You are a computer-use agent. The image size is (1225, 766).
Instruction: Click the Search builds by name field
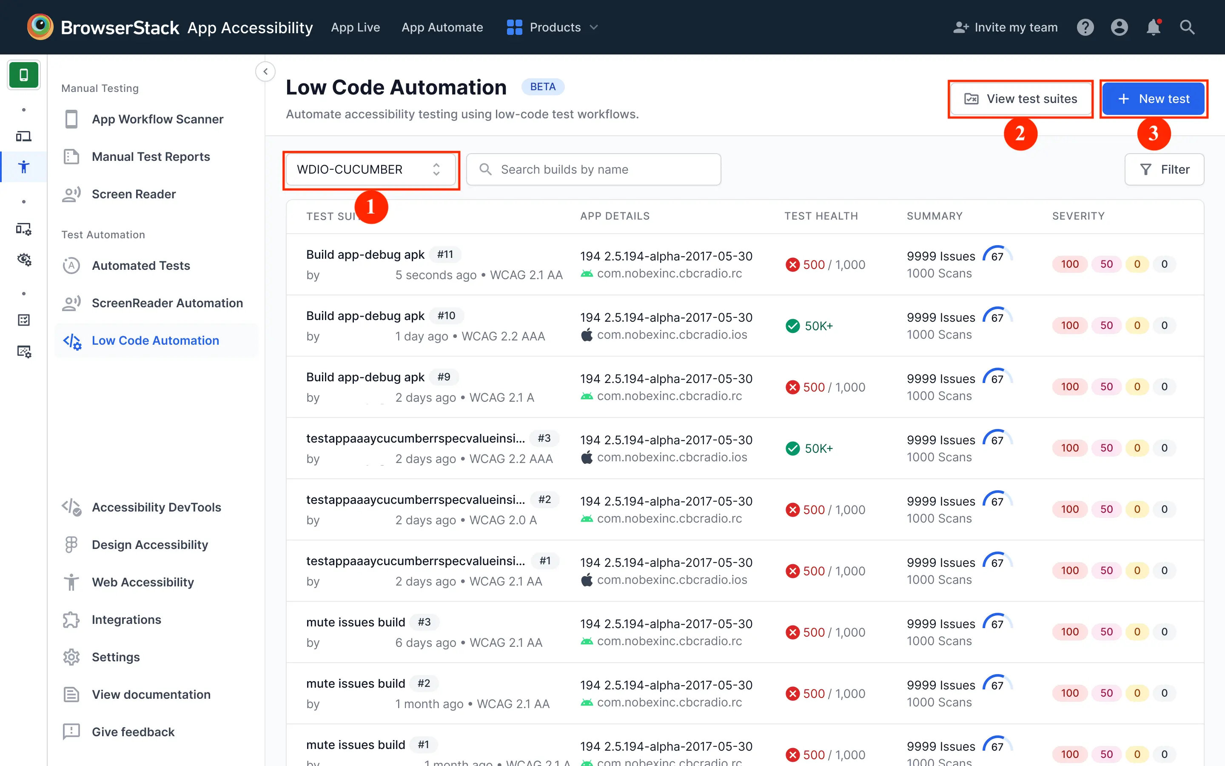click(x=593, y=169)
